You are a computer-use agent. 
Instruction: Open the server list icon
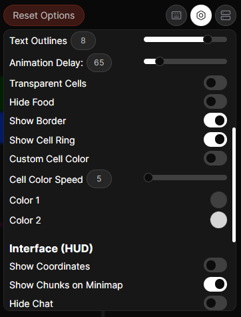(x=226, y=15)
